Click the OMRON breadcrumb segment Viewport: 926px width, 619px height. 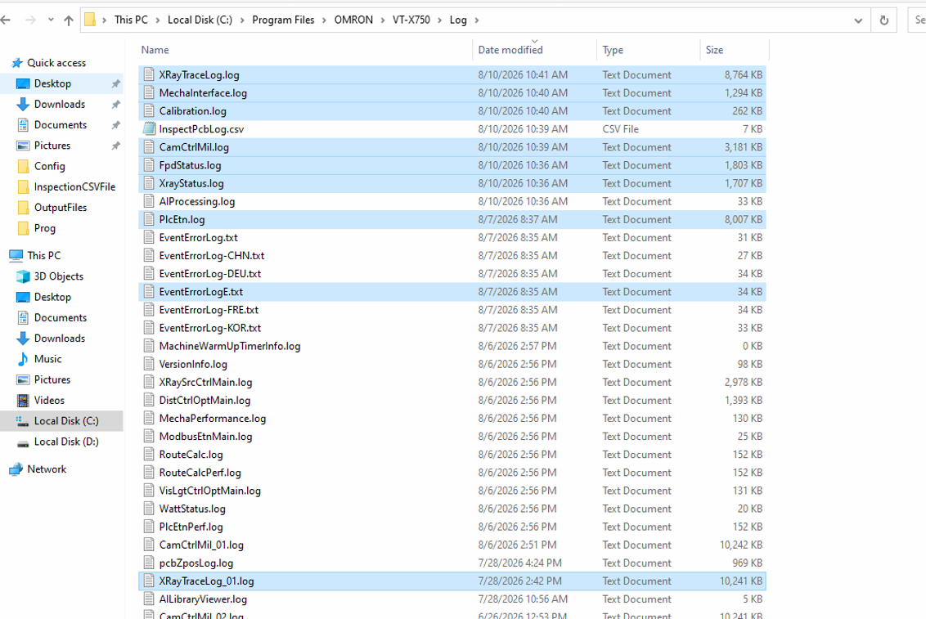point(353,20)
